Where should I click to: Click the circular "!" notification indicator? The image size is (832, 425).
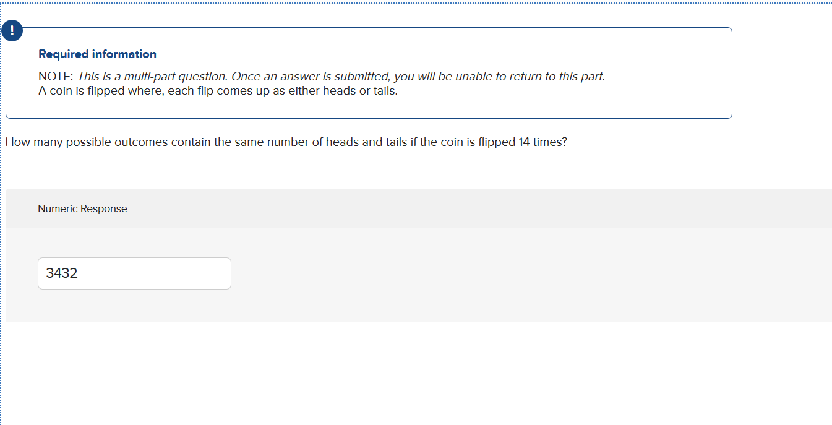pos(12,30)
